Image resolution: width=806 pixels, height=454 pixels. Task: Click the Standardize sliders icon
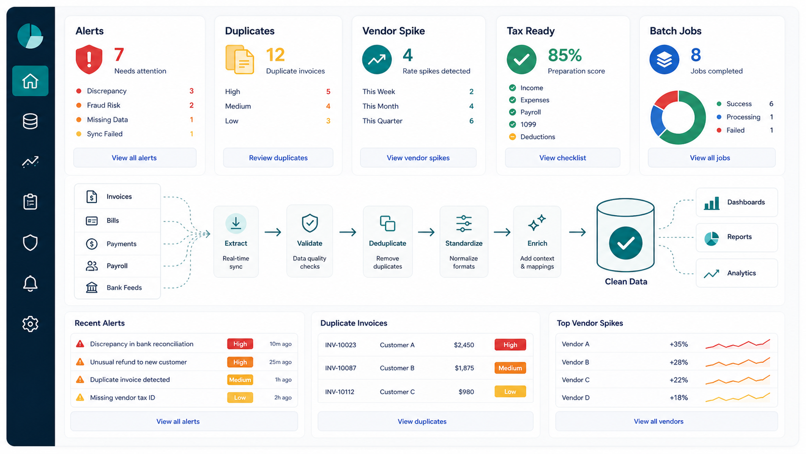point(464,223)
